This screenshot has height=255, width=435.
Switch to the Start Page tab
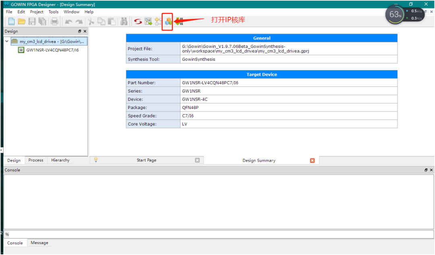coord(147,160)
